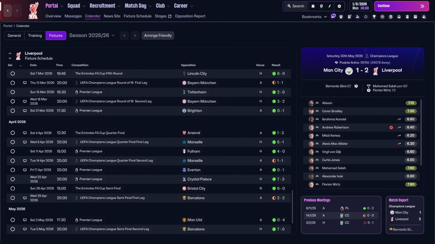Image resolution: width=435 pixels, height=244 pixels.
Task: Open the Portal dropdown menu
Action: click(54, 6)
